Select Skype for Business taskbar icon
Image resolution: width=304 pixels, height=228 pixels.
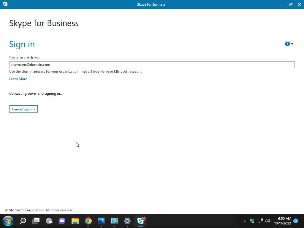[x=140, y=221]
